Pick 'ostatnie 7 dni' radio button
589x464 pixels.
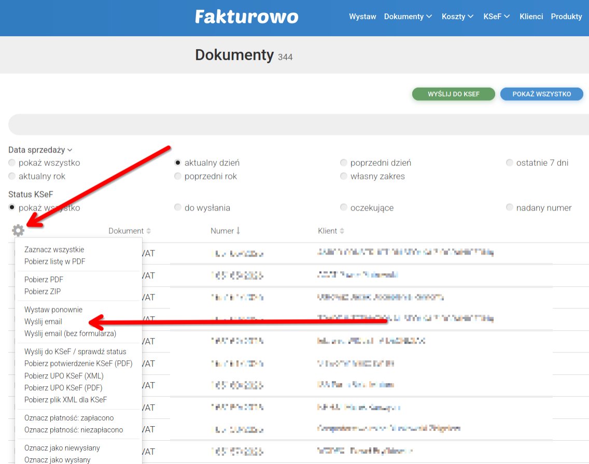[x=510, y=163]
